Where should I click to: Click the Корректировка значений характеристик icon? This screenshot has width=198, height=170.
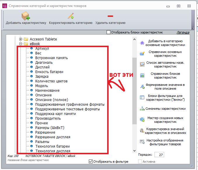click(142, 131)
